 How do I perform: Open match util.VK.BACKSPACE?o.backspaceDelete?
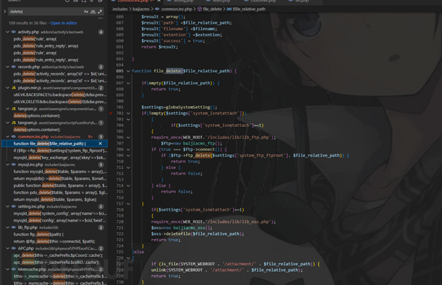[x=60, y=95]
